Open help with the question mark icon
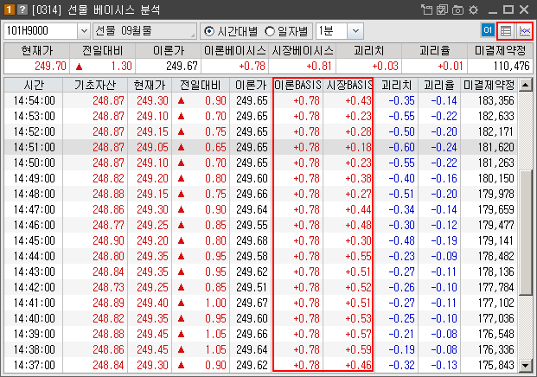This screenshot has width=537, height=377. tap(21, 9)
